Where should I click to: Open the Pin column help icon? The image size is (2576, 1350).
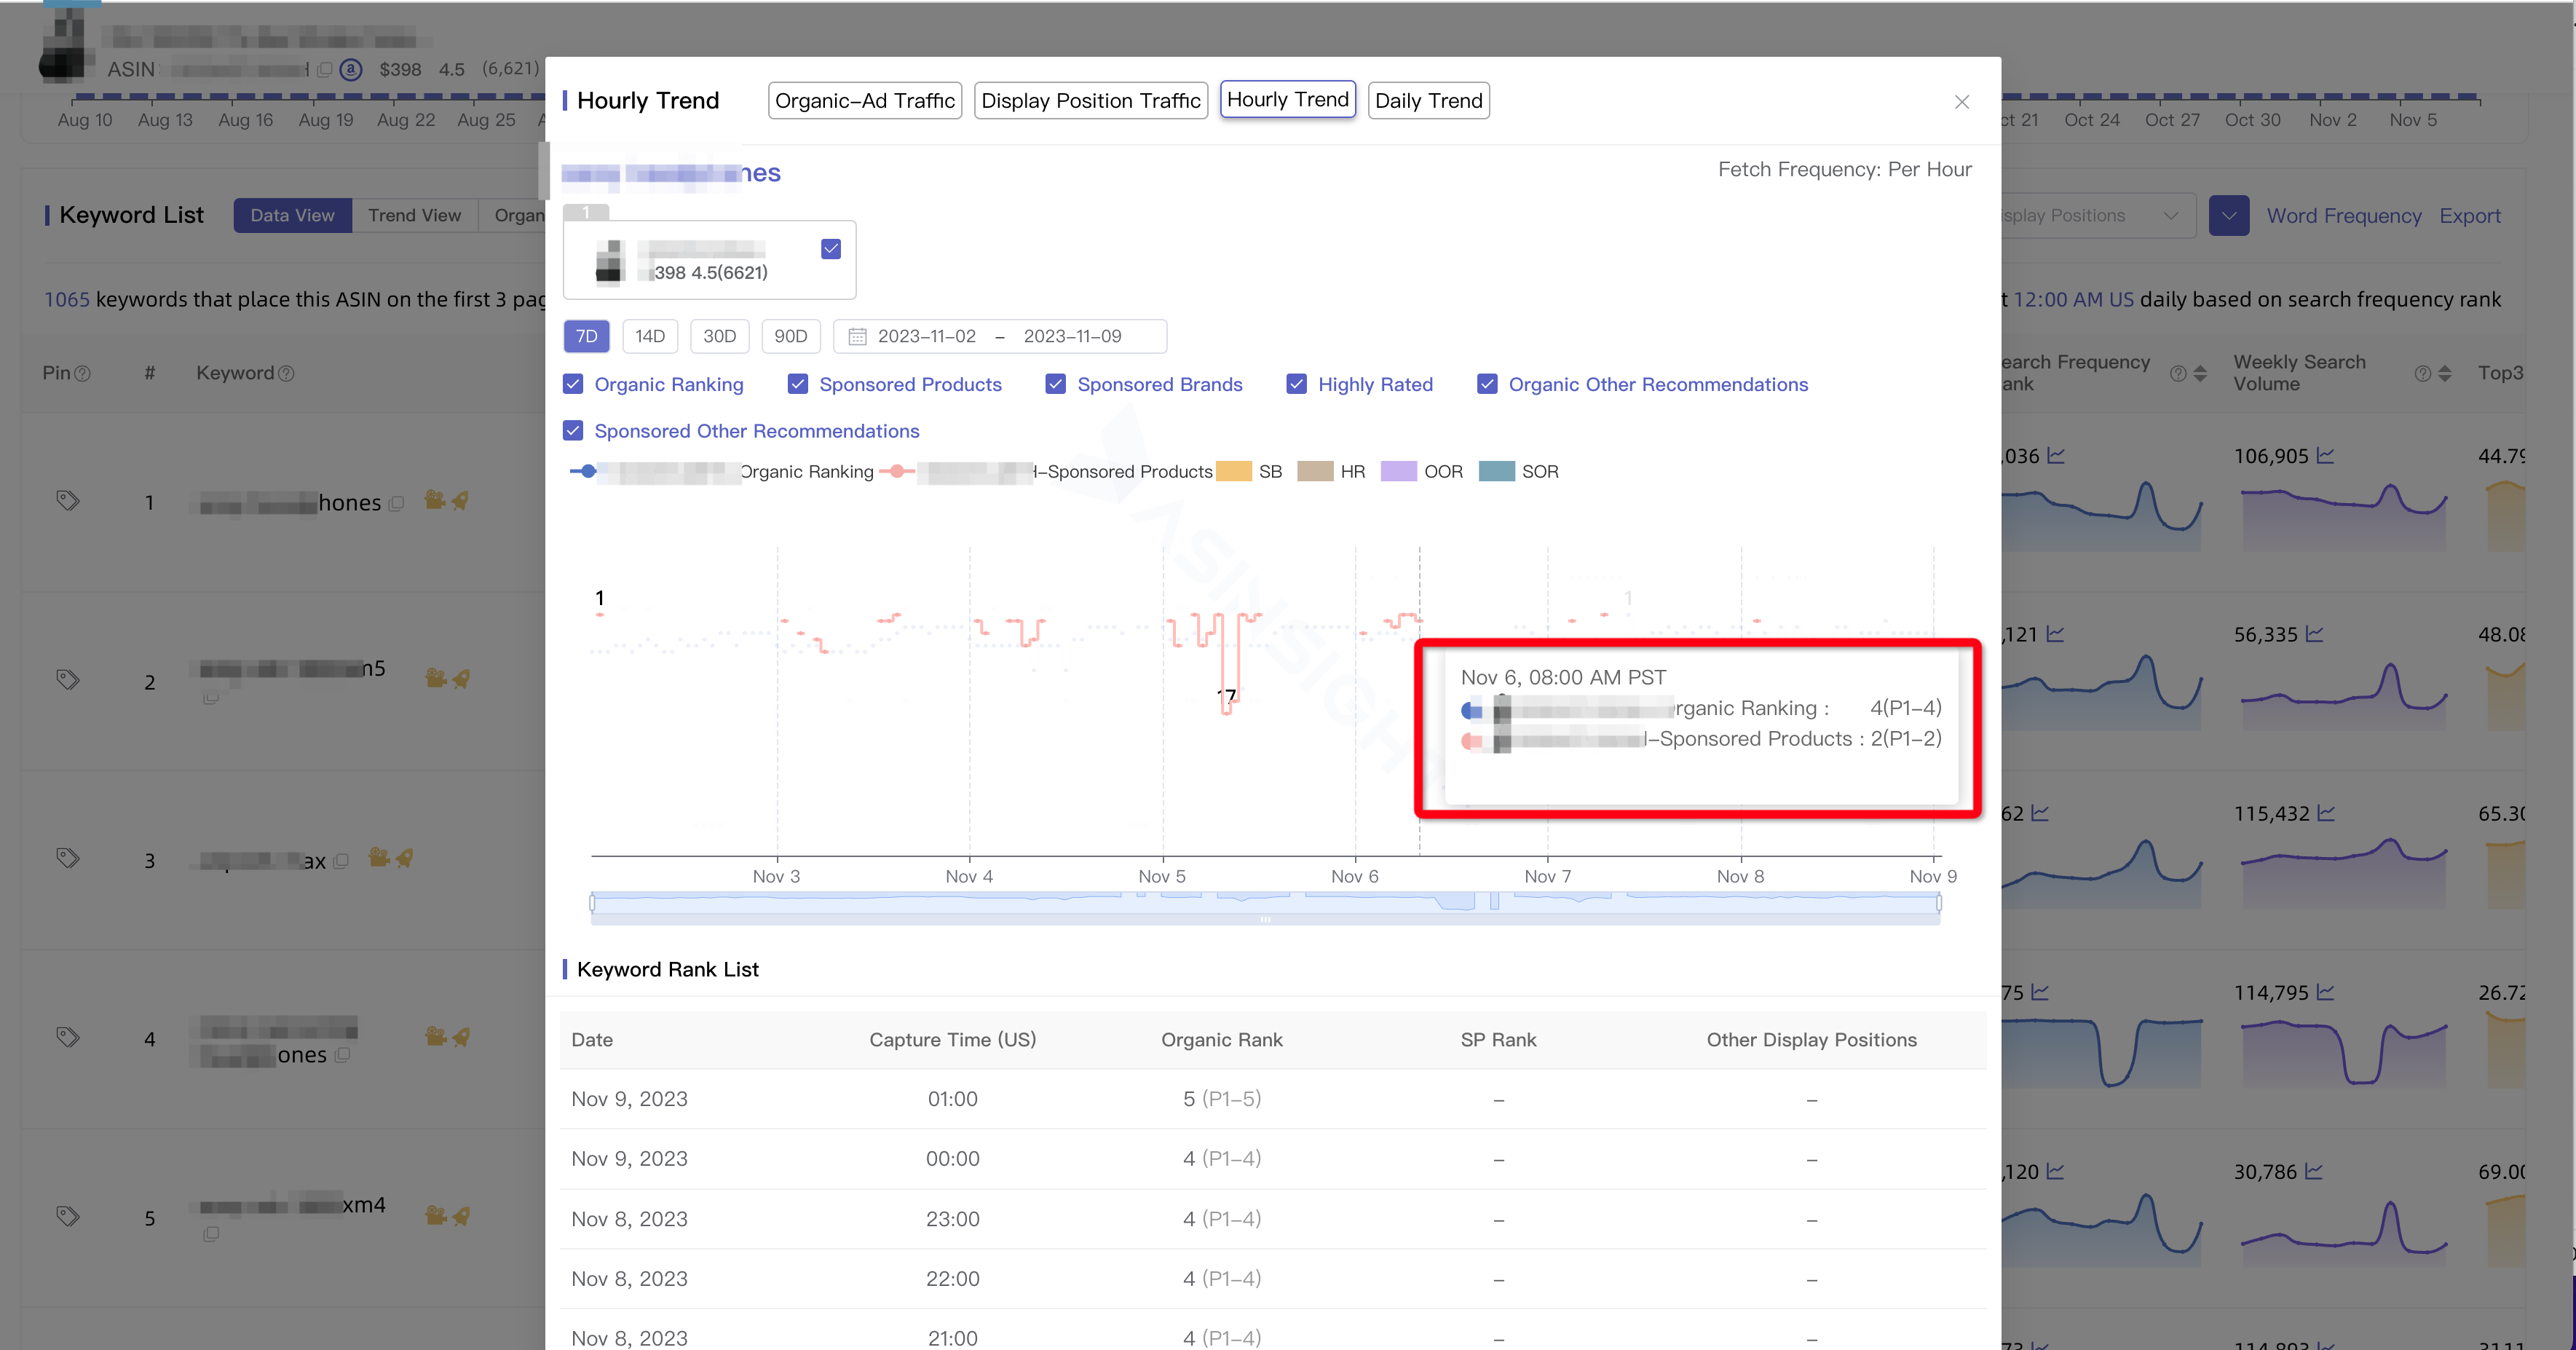point(83,374)
